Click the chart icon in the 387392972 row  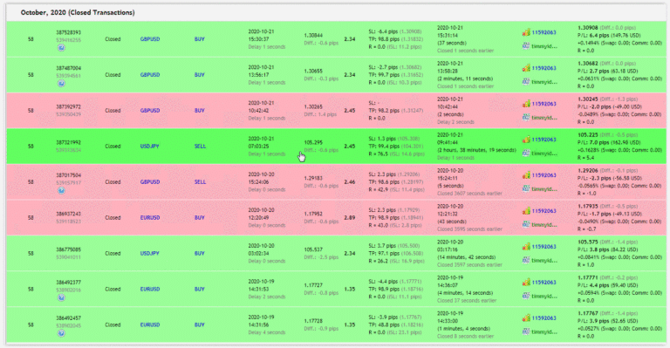[526, 104]
